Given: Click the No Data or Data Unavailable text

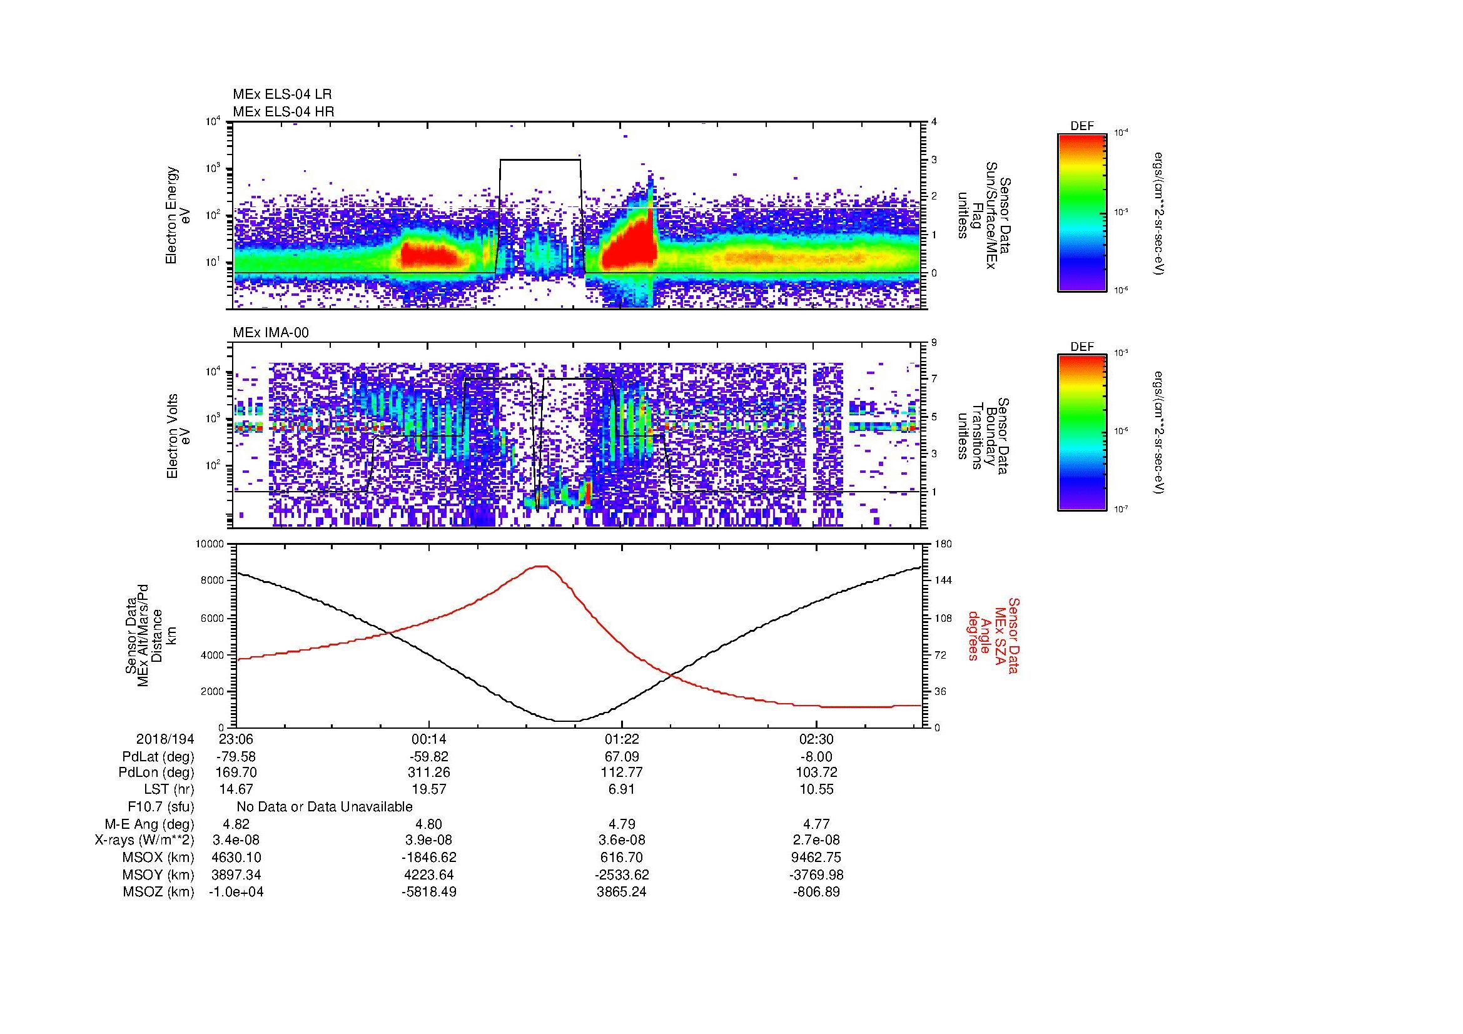Looking at the screenshot, I should (325, 807).
